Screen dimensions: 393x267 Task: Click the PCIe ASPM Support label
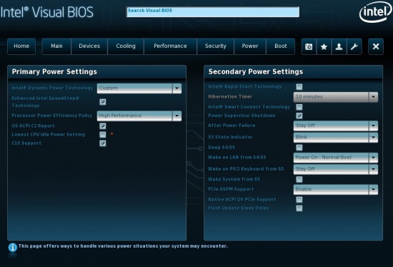pos(231,189)
